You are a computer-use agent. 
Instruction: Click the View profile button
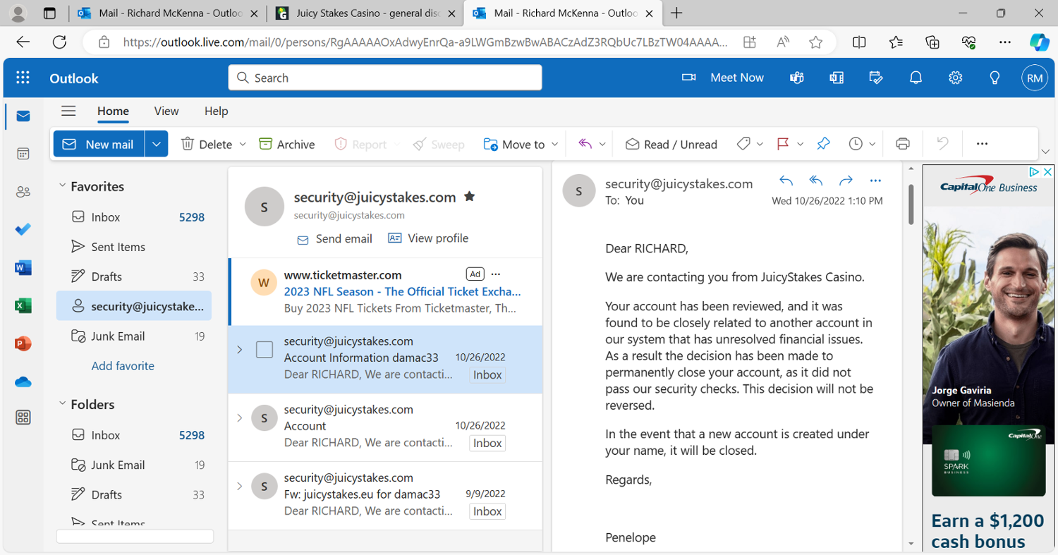428,238
